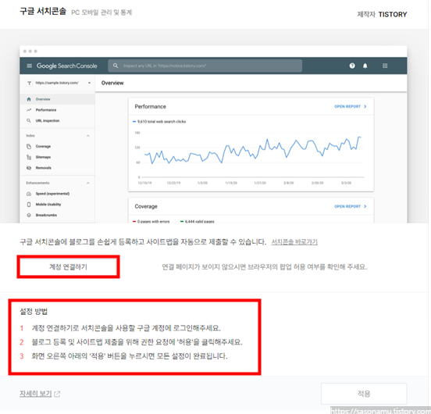Click the Breadcrumbs diamond icon
The height and width of the screenshot is (414, 431).
click(29, 215)
